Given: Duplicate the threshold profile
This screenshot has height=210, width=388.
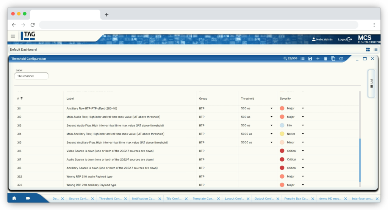Looking at the screenshot, I should [x=333, y=59].
